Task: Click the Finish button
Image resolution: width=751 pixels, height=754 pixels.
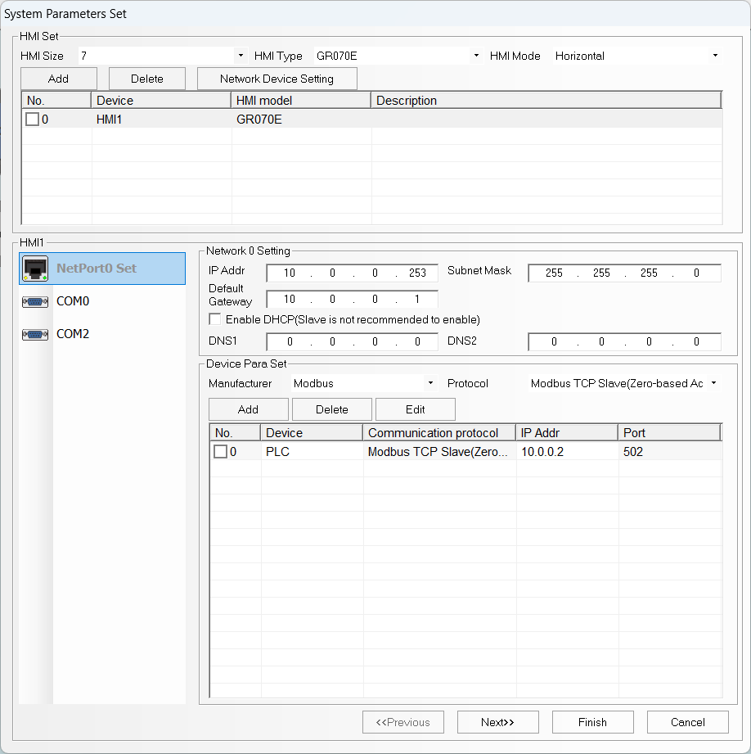Action: [x=592, y=722]
